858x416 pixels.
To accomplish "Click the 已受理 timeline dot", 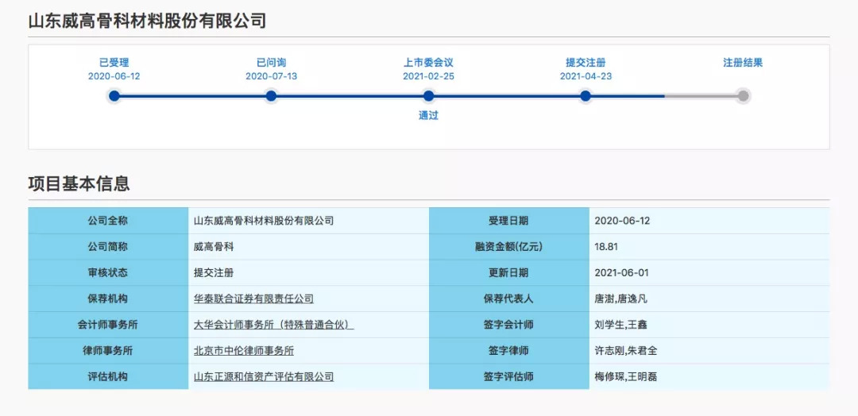I will [x=114, y=96].
